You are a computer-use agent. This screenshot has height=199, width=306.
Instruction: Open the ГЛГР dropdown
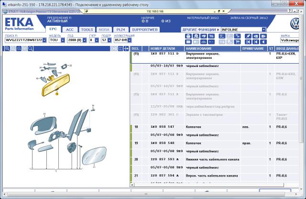(x=97, y=40)
